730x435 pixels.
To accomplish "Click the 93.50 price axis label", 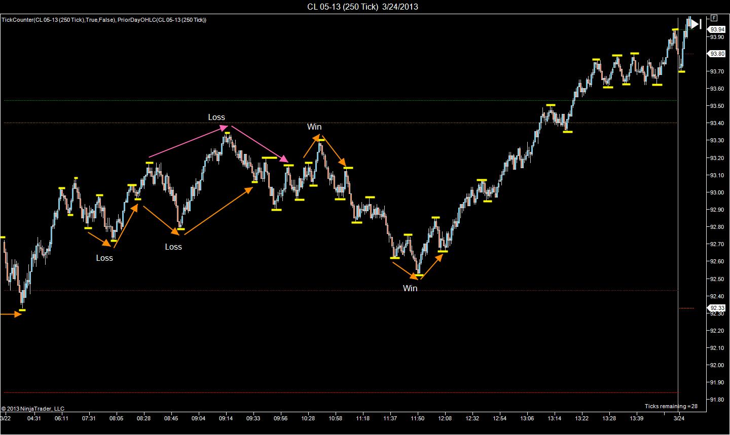I will click(716, 106).
